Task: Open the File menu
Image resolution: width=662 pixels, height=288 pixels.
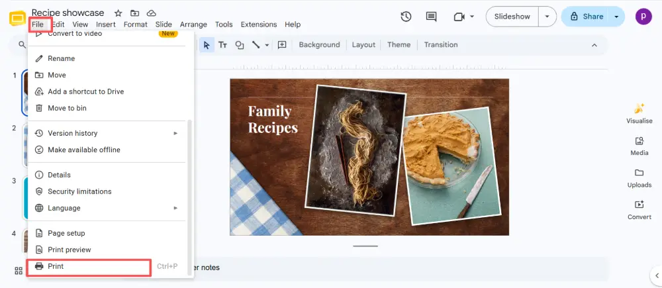Action: click(38, 24)
